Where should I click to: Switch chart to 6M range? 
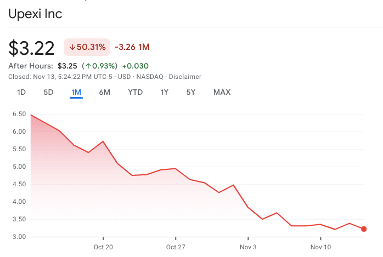(104, 92)
